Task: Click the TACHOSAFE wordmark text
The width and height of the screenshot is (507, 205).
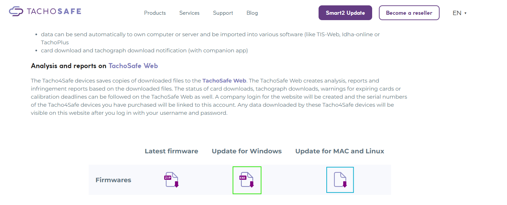Action: (x=54, y=11)
